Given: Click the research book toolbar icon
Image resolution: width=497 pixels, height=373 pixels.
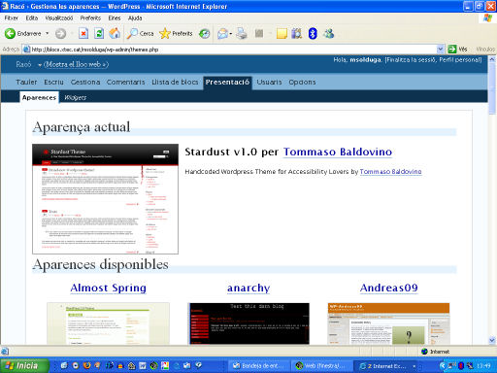Looking at the screenshot, I should 297,33.
